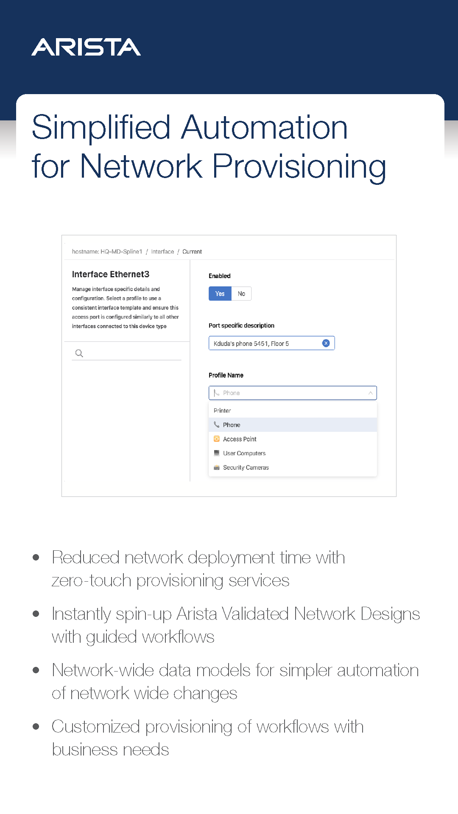The height and width of the screenshot is (814, 458).
Task: Click the Profile Name label
Action: [x=226, y=375]
